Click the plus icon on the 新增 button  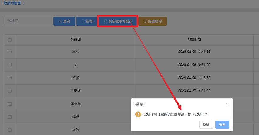83,21
